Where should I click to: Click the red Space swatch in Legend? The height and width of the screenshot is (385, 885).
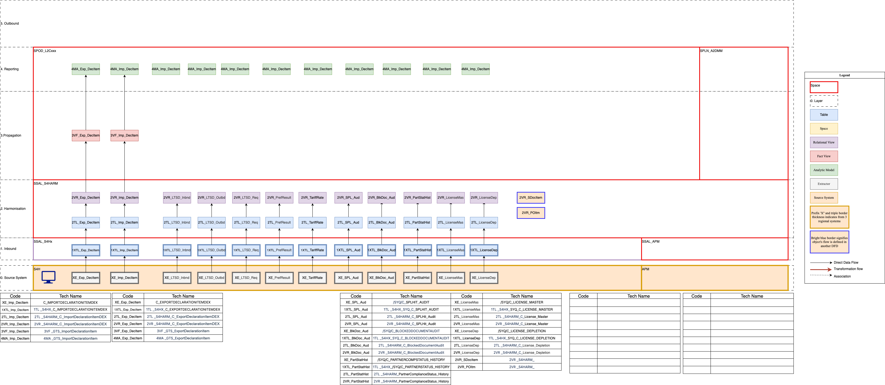pyautogui.click(x=824, y=87)
